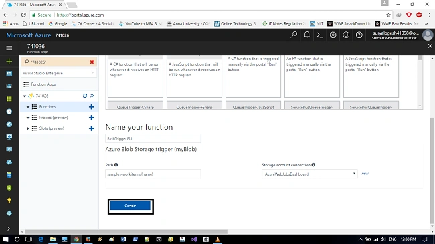This screenshot has width=435, height=244.
Task: Click the green plus New resource icon
Action: point(9,62)
